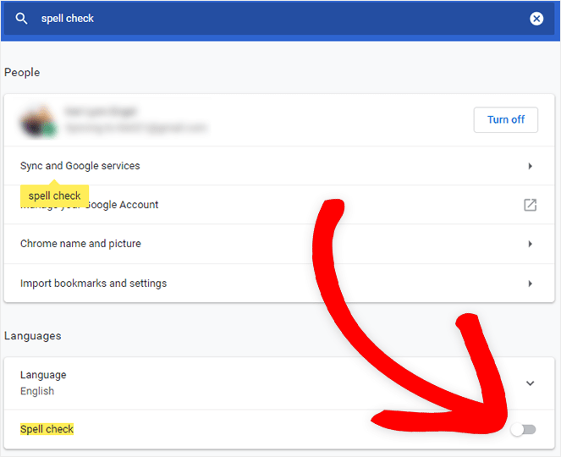Click in the settings search field

point(254,19)
